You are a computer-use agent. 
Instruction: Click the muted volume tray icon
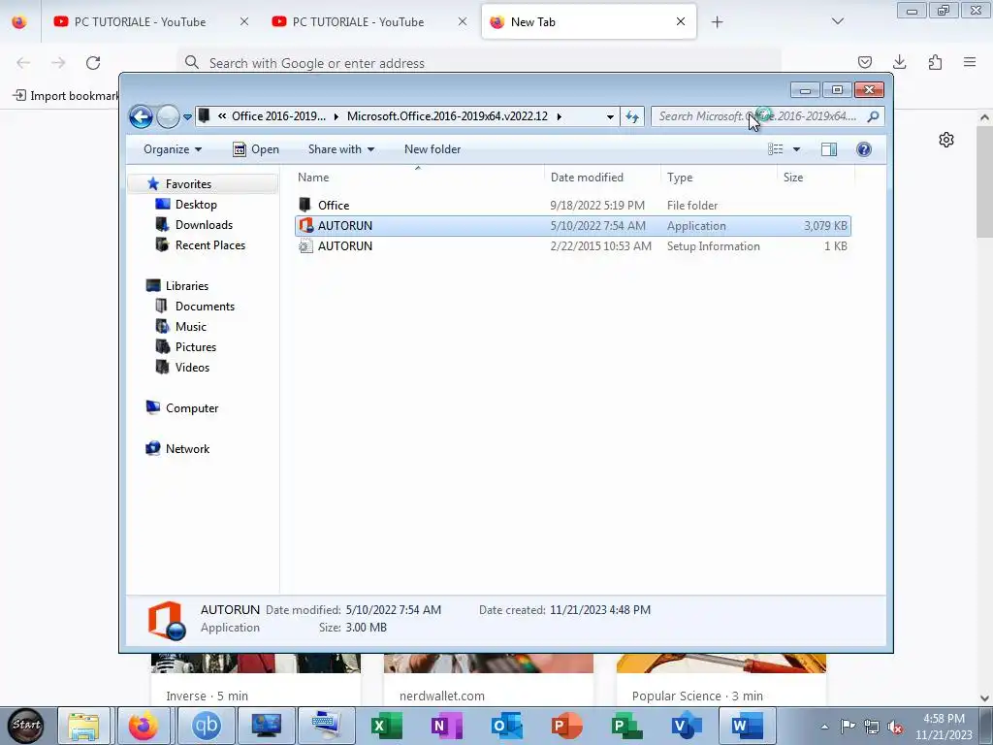click(895, 728)
